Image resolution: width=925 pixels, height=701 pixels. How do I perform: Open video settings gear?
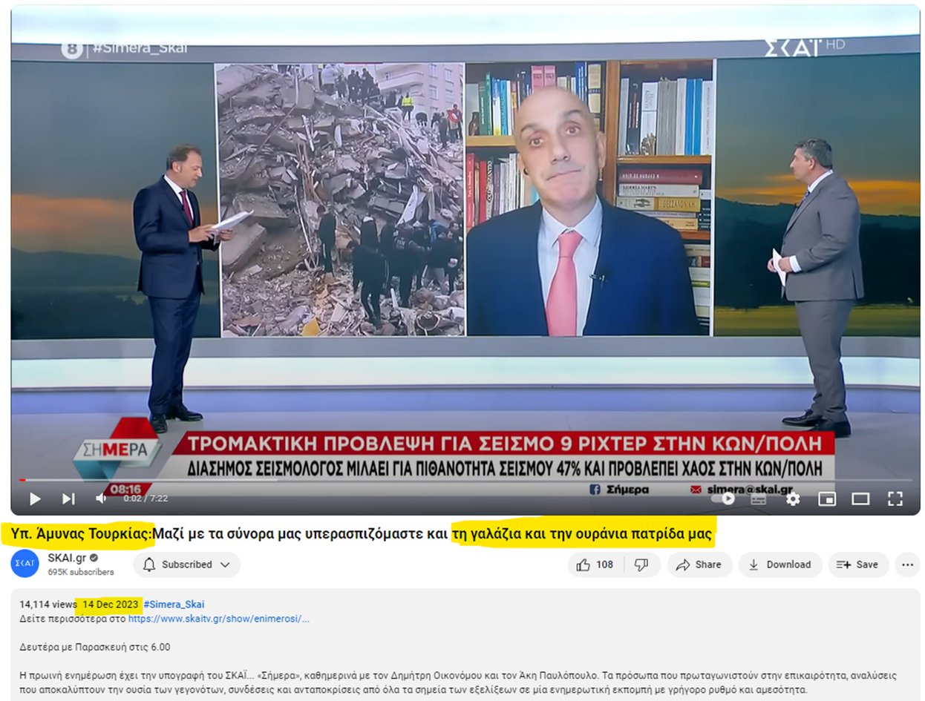click(793, 498)
